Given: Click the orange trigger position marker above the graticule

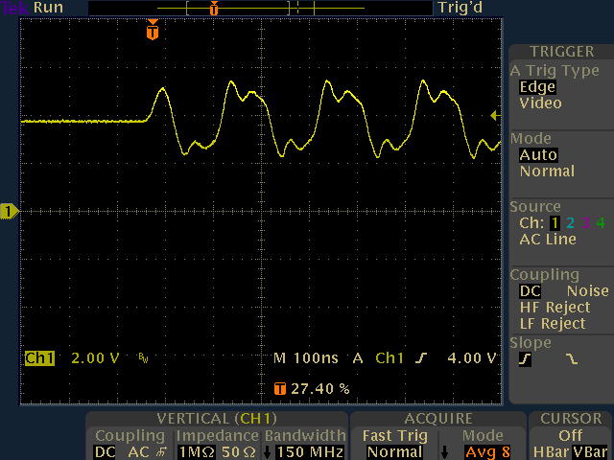Looking at the screenshot, I should 152,31.
